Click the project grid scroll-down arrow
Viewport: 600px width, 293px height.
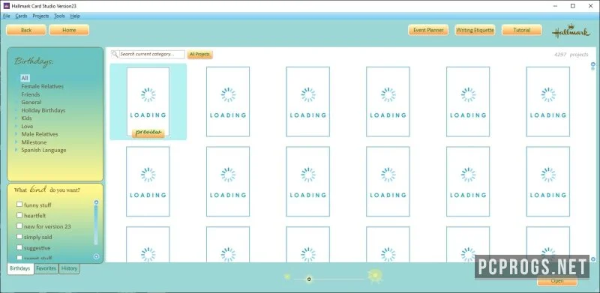593,259
